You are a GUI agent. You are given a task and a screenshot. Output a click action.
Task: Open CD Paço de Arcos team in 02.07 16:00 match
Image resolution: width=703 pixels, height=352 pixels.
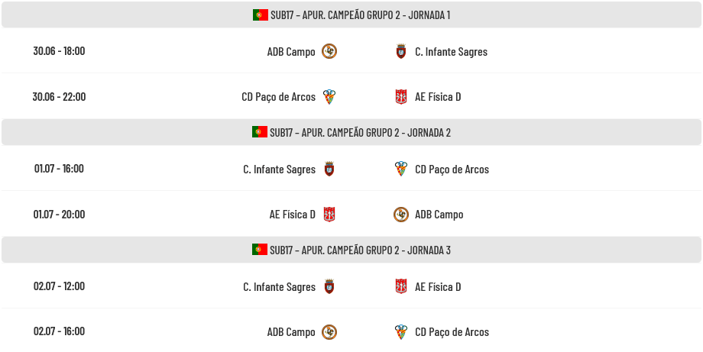click(452, 332)
